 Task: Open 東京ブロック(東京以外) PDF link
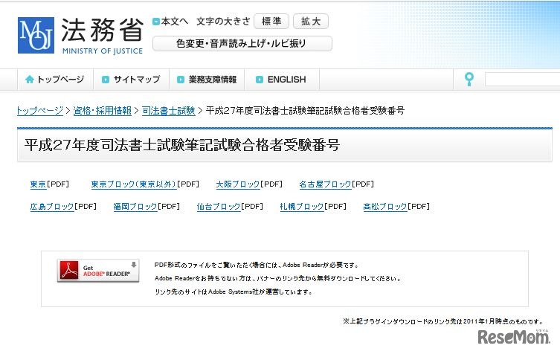click(x=134, y=184)
